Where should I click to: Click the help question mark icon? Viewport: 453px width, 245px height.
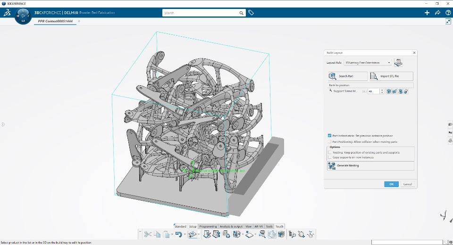point(448,13)
